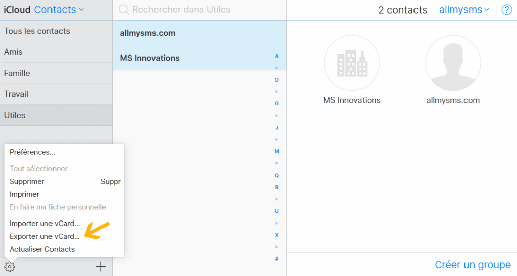Open the allmysms account dropdown
Screen dimensions: 517x276
[464, 10]
